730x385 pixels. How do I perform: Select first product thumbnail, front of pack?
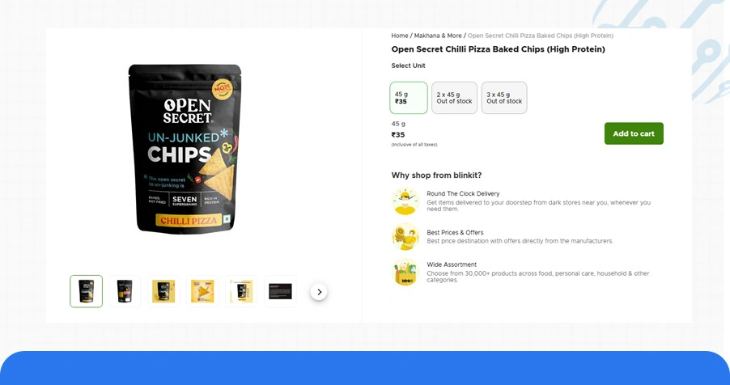coord(86,291)
